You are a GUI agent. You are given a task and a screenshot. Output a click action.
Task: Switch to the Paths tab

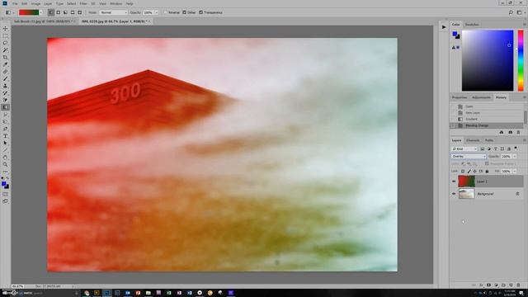coord(489,140)
